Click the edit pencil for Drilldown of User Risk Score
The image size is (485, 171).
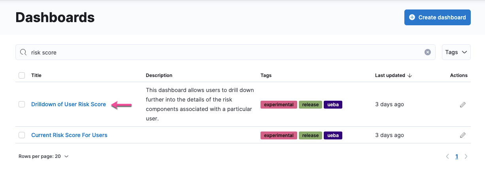462,105
